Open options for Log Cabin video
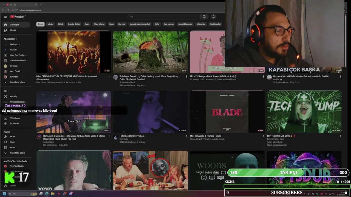This screenshot has height=197, width=351. click(x=187, y=77)
